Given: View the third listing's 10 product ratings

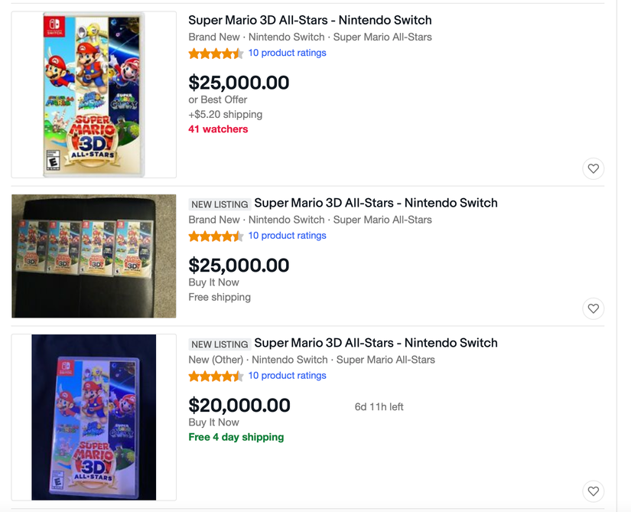Looking at the screenshot, I should pyautogui.click(x=288, y=376).
